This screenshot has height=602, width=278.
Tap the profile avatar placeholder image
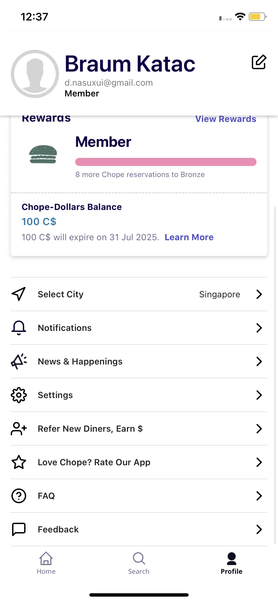coord(35,74)
